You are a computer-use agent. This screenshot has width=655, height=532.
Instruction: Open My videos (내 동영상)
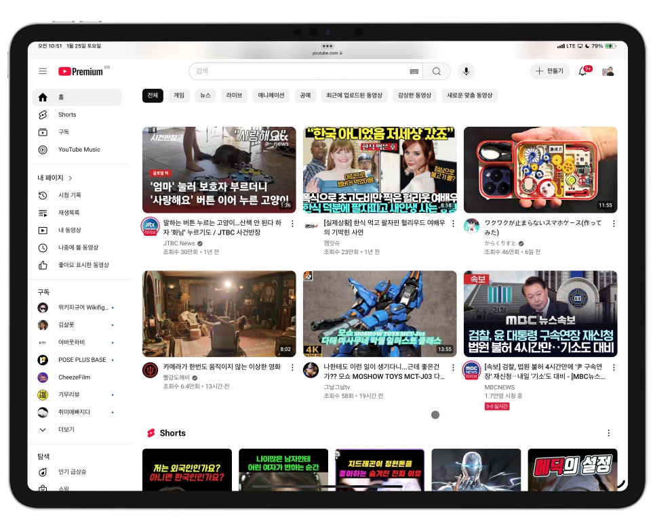point(77,230)
